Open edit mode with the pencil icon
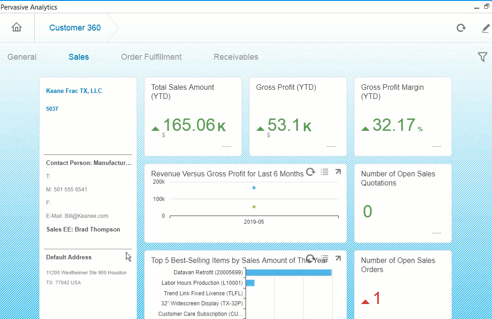 486,28
